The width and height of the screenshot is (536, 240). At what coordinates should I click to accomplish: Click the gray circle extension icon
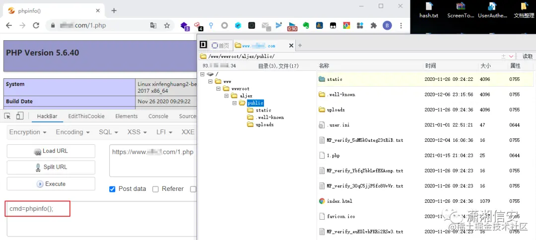click(x=224, y=26)
